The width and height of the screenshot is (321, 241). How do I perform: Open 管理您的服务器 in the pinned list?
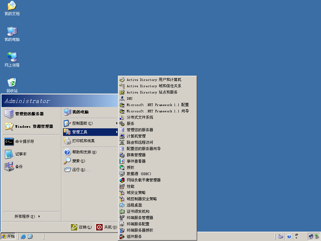tap(32, 114)
